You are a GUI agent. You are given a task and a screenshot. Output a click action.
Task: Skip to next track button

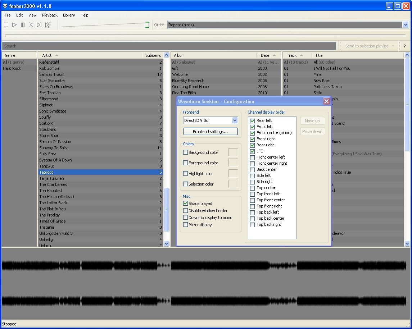click(x=39, y=25)
